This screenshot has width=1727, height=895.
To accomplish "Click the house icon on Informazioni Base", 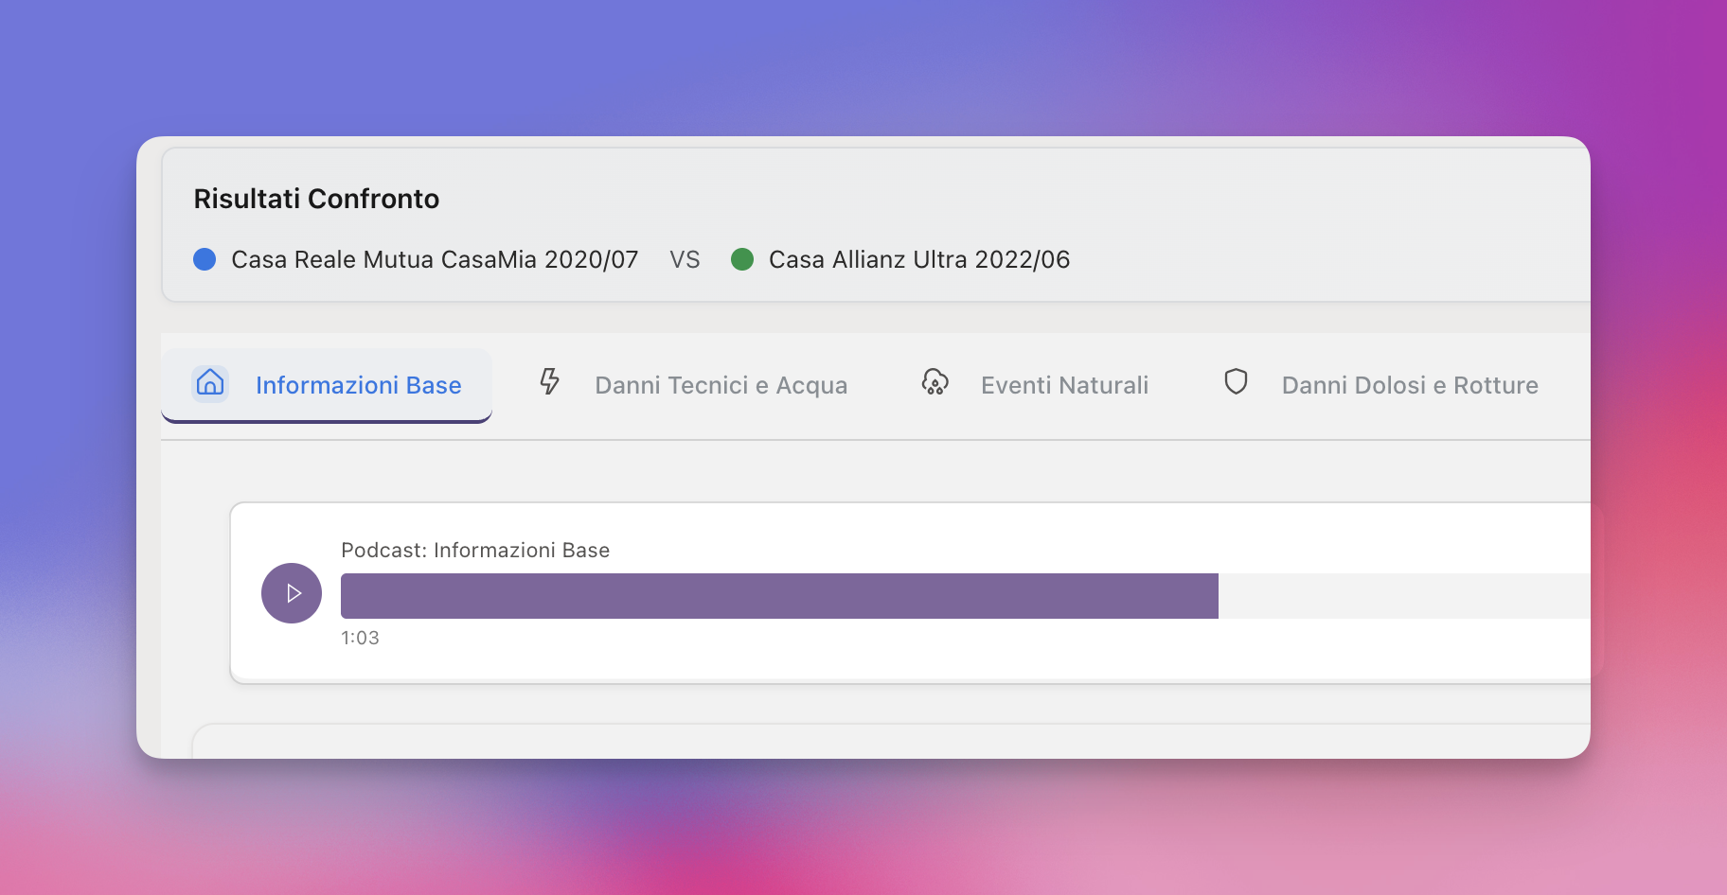I will click(210, 383).
